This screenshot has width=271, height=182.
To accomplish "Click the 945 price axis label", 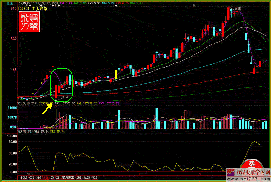I will 13,8.
